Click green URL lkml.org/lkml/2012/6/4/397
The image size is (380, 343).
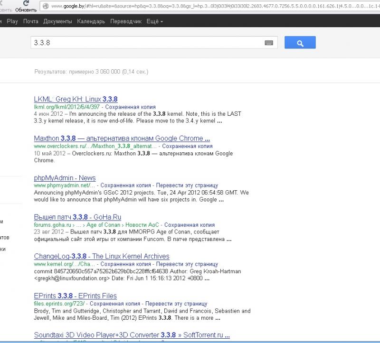[67, 107]
